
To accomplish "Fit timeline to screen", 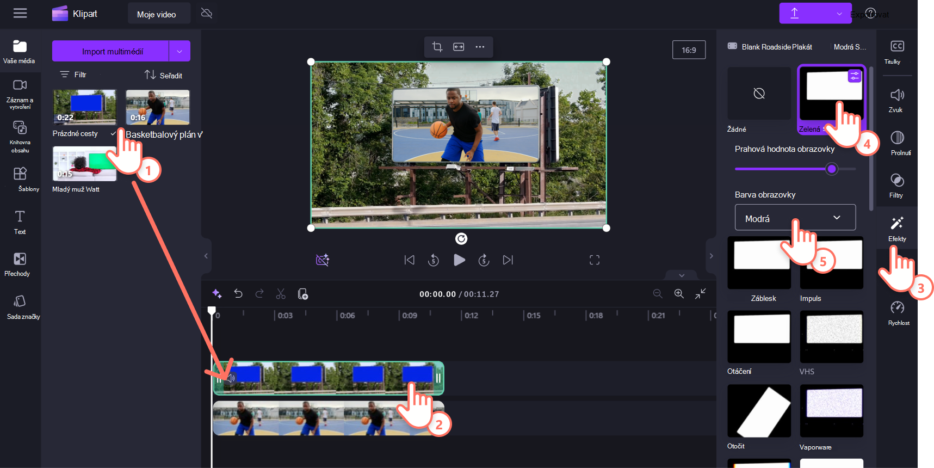I will [x=700, y=294].
